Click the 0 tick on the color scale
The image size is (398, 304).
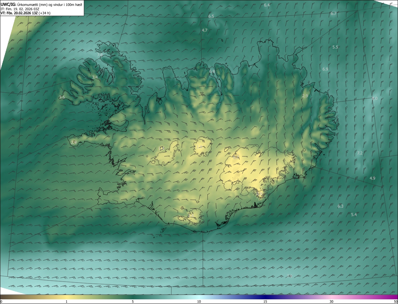(1, 302)
